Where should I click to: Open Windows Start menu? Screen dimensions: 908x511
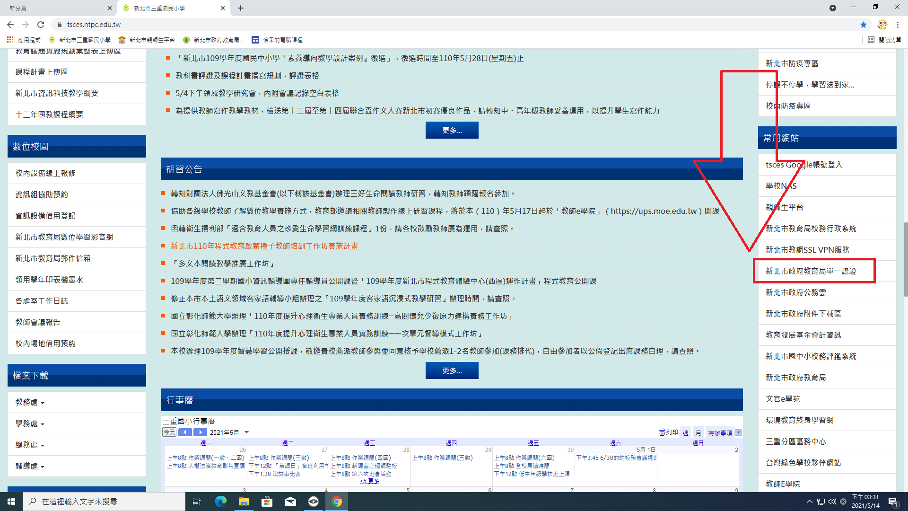(11, 502)
